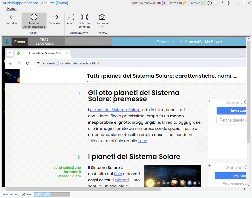Screen dimensions: 252x198
Task: Expand the browser tab list chevron
Action: click(10, 53)
